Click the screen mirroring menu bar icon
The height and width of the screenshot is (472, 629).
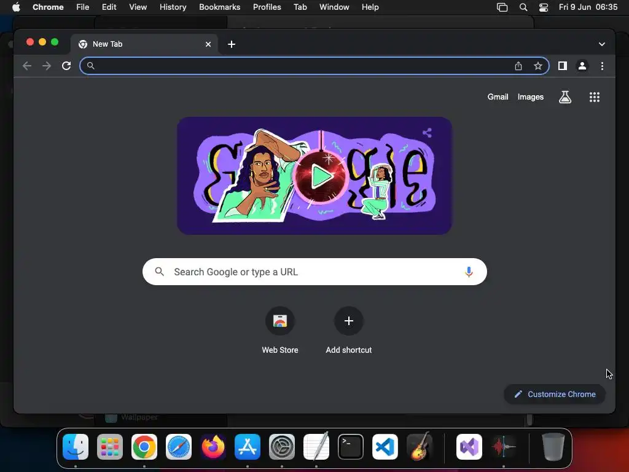pos(502,7)
